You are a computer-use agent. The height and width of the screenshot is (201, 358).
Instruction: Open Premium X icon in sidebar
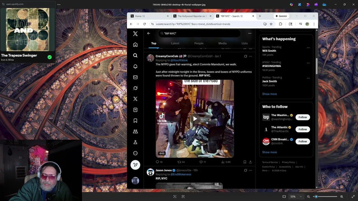135,99
